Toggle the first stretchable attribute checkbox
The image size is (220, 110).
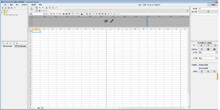point(200,65)
